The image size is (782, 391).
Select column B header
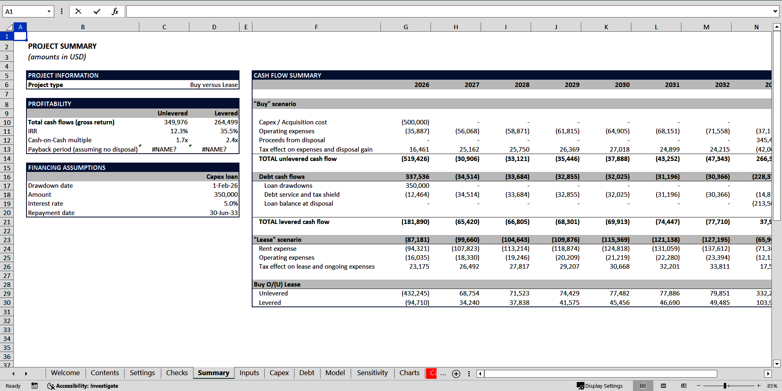pyautogui.click(x=83, y=27)
